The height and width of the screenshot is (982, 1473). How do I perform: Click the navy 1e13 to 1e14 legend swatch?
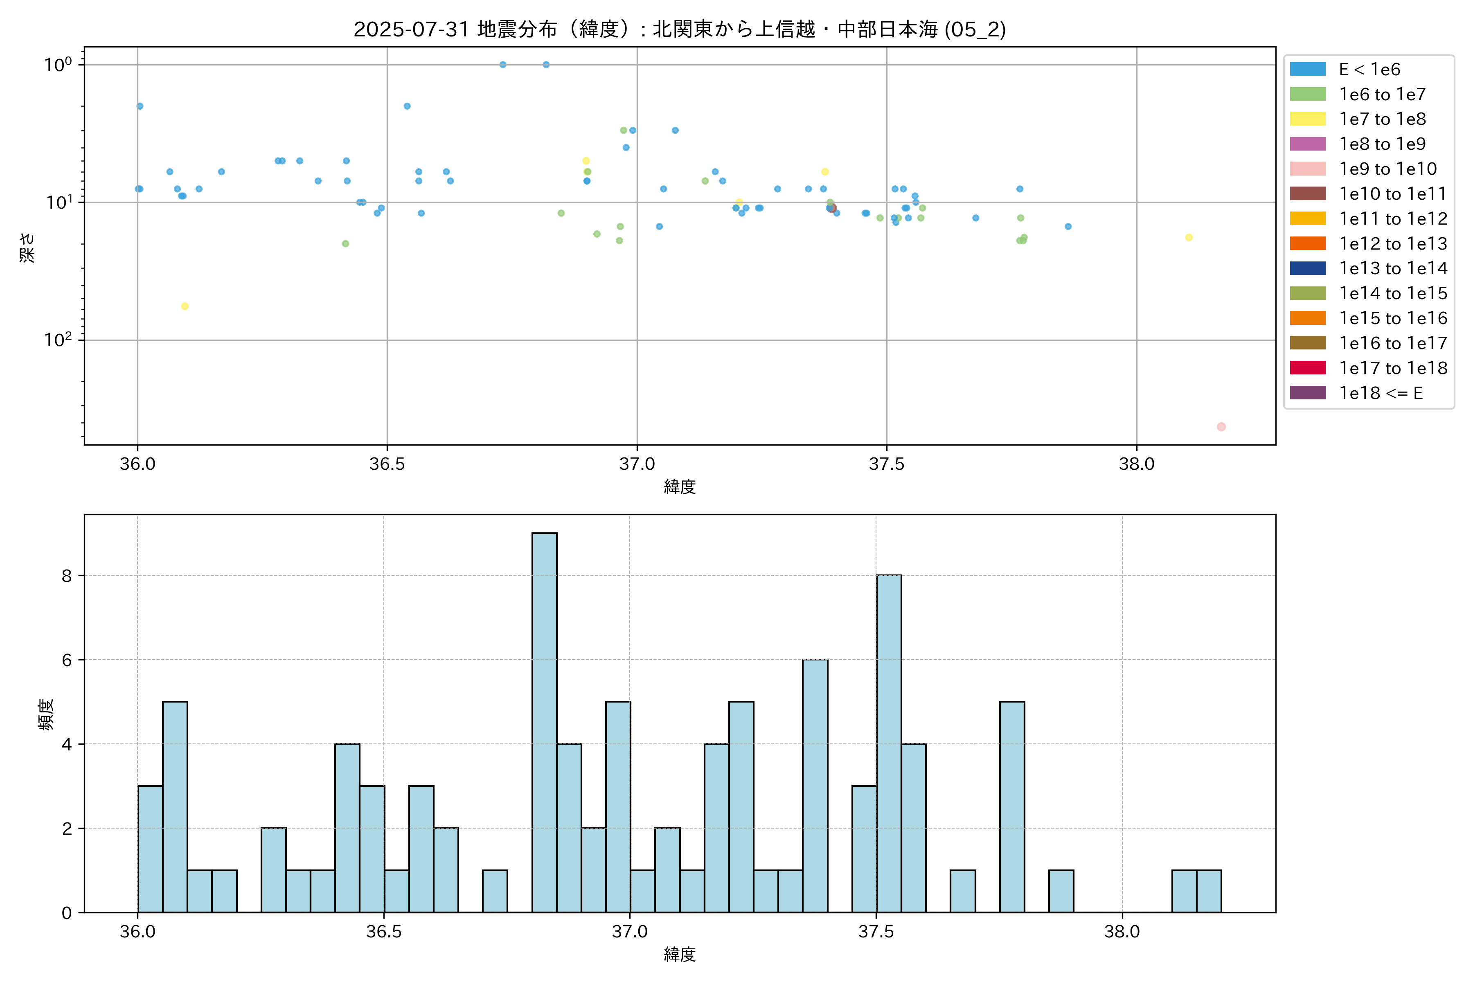coord(1308,268)
